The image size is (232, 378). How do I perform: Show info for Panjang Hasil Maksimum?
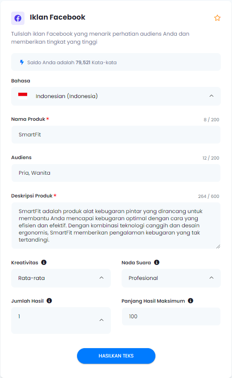191,300
